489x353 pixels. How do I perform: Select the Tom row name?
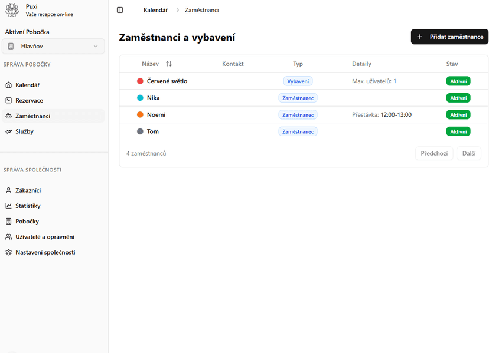[153, 131]
